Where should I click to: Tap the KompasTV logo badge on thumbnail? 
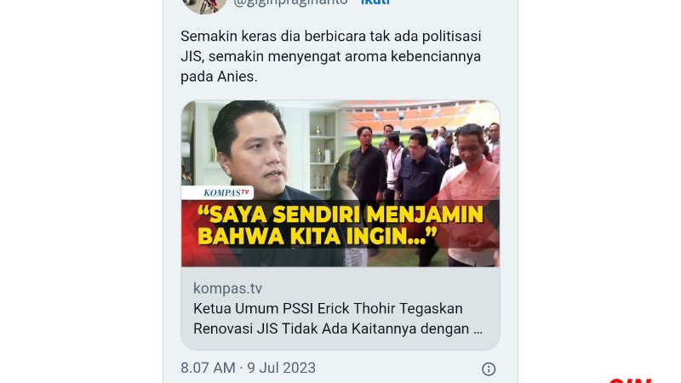pyautogui.click(x=218, y=192)
